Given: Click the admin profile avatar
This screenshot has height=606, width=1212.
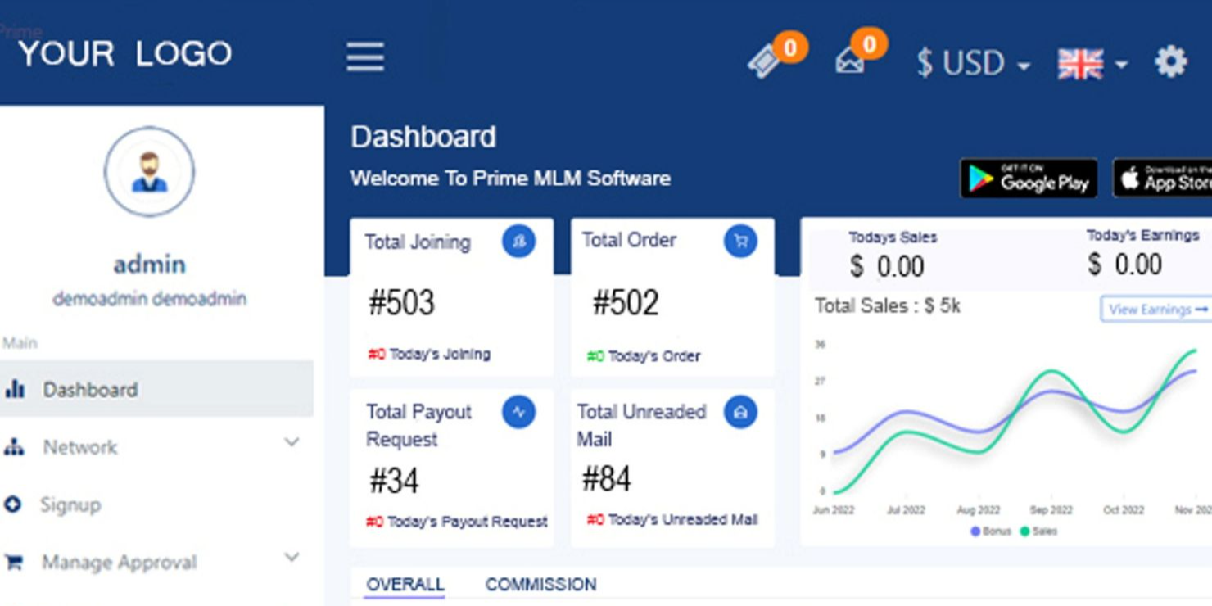Looking at the screenshot, I should [149, 172].
